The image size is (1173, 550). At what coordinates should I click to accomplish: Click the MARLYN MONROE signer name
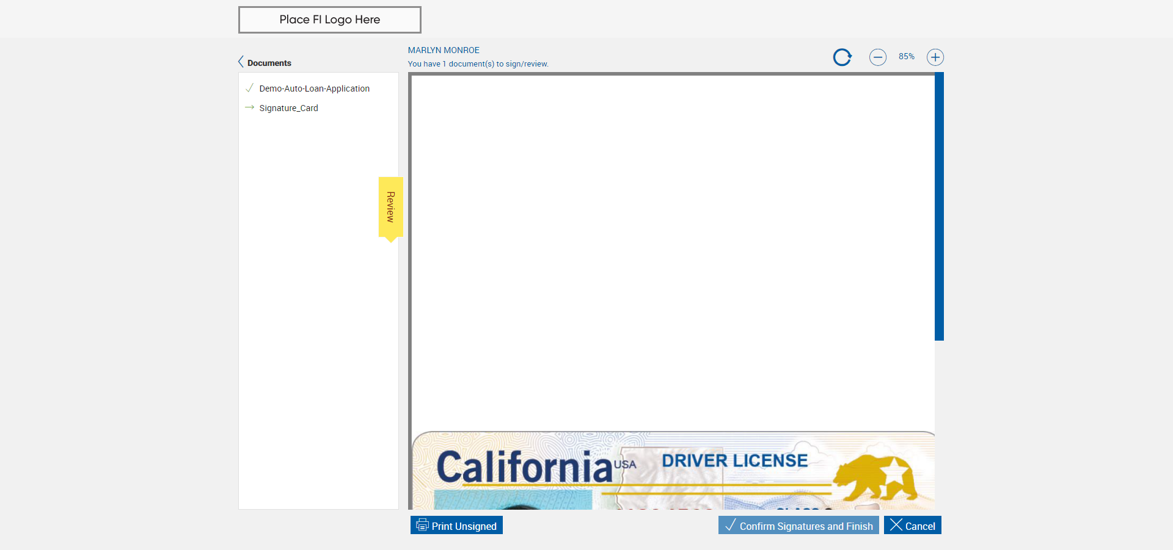444,50
